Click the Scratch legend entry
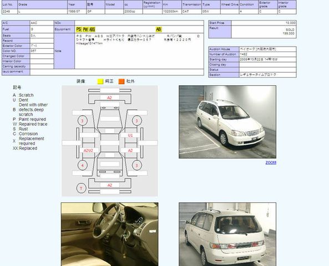329x266 pixels. click(x=26, y=95)
